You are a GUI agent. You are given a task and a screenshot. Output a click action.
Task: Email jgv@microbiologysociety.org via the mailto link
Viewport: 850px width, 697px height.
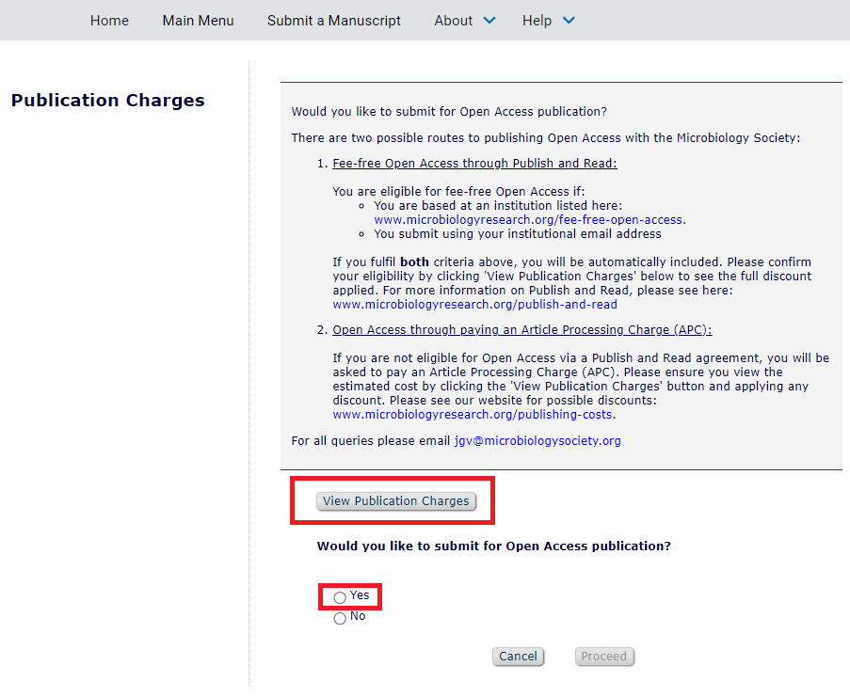tap(537, 440)
